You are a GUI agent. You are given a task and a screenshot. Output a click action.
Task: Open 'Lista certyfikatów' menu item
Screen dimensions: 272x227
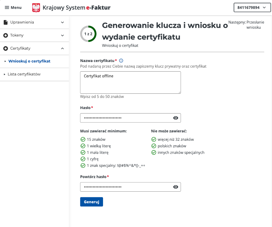click(24, 74)
